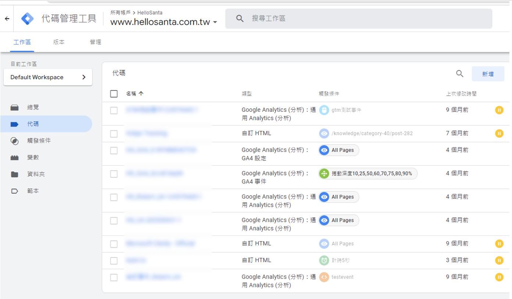Toggle the select-all tags checkbox
The image size is (512, 299).
pos(114,94)
